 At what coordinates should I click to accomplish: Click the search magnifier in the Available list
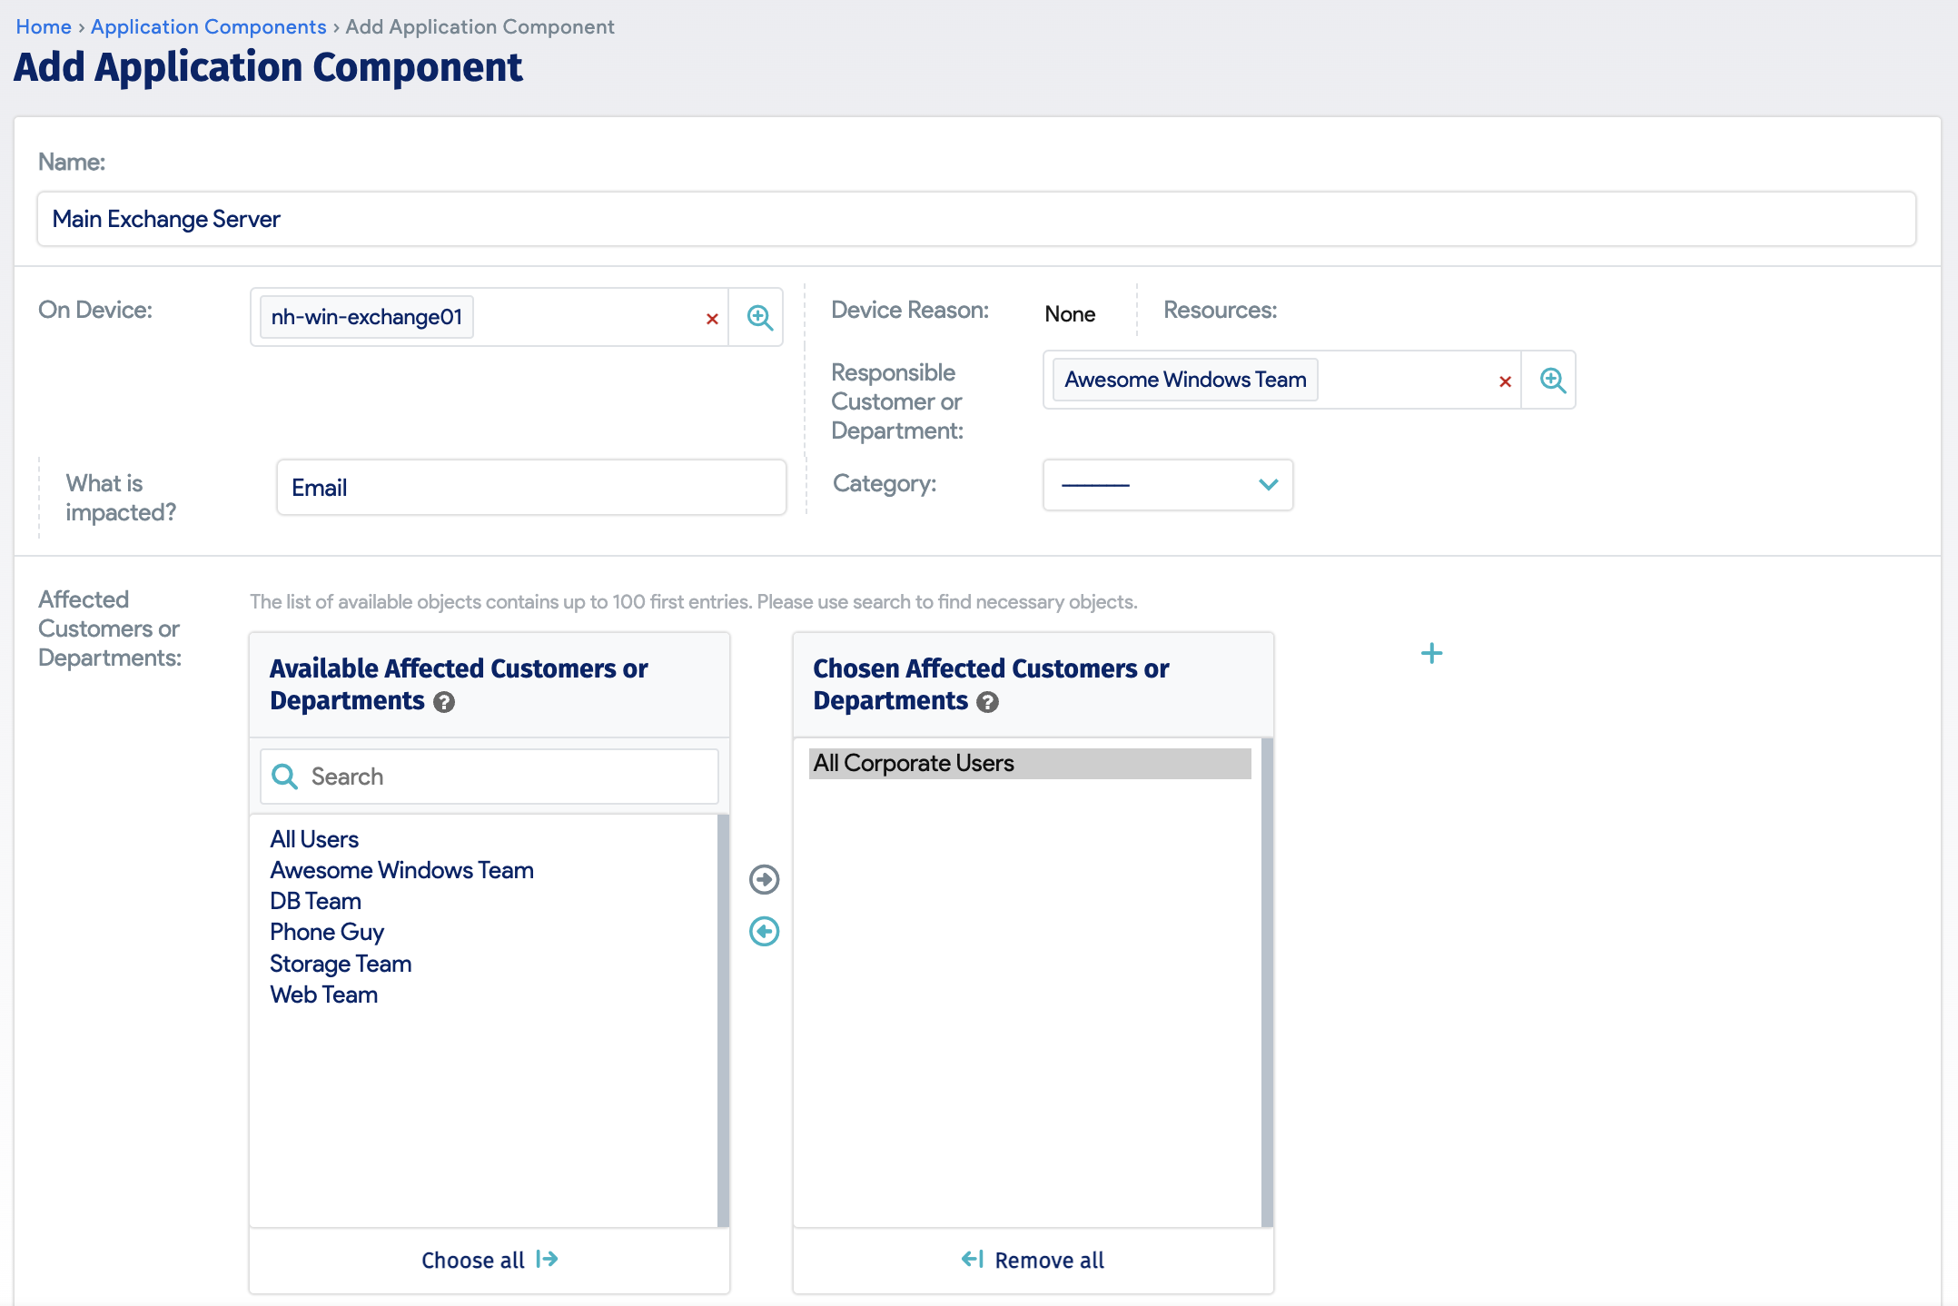pyautogui.click(x=284, y=777)
